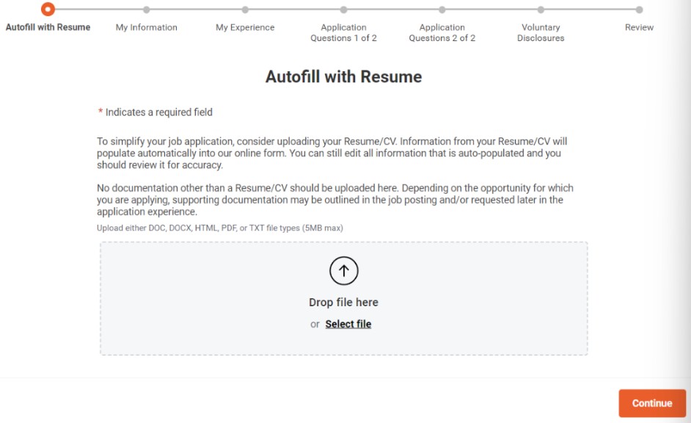This screenshot has height=423, width=691.
Task: Go to the My Information step label
Action: click(x=147, y=27)
